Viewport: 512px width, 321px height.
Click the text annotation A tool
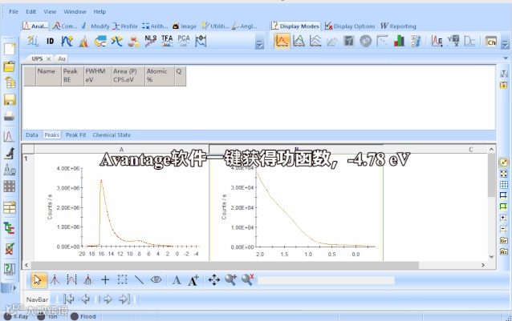[x=177, y=280]
